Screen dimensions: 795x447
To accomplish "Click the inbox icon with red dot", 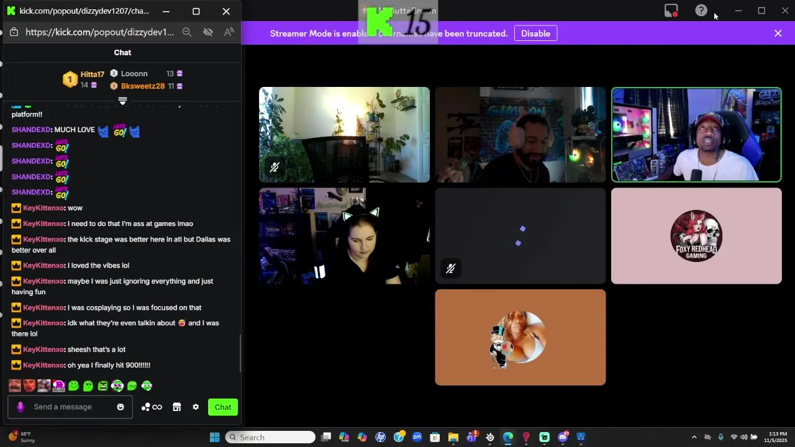I will pyautogui.click(x=671, y=11).
